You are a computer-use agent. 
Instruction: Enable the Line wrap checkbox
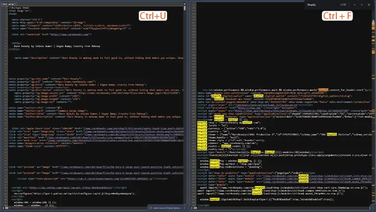coord(16,4)
